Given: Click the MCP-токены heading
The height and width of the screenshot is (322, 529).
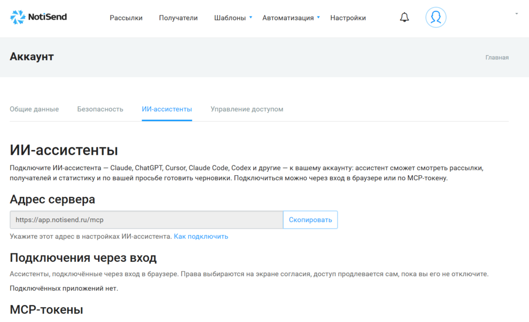Looking at the screenshot, I should [x=46, y=310].
